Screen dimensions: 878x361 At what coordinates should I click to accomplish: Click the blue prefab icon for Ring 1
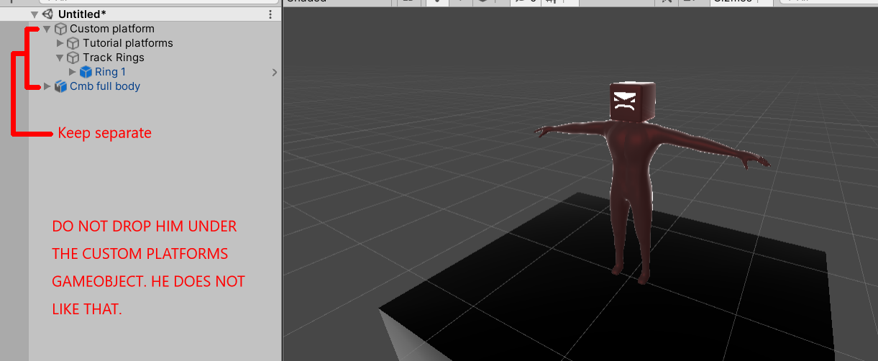[86, 72]
